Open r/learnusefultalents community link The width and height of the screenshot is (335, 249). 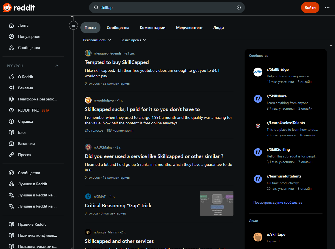click(284, 176)
